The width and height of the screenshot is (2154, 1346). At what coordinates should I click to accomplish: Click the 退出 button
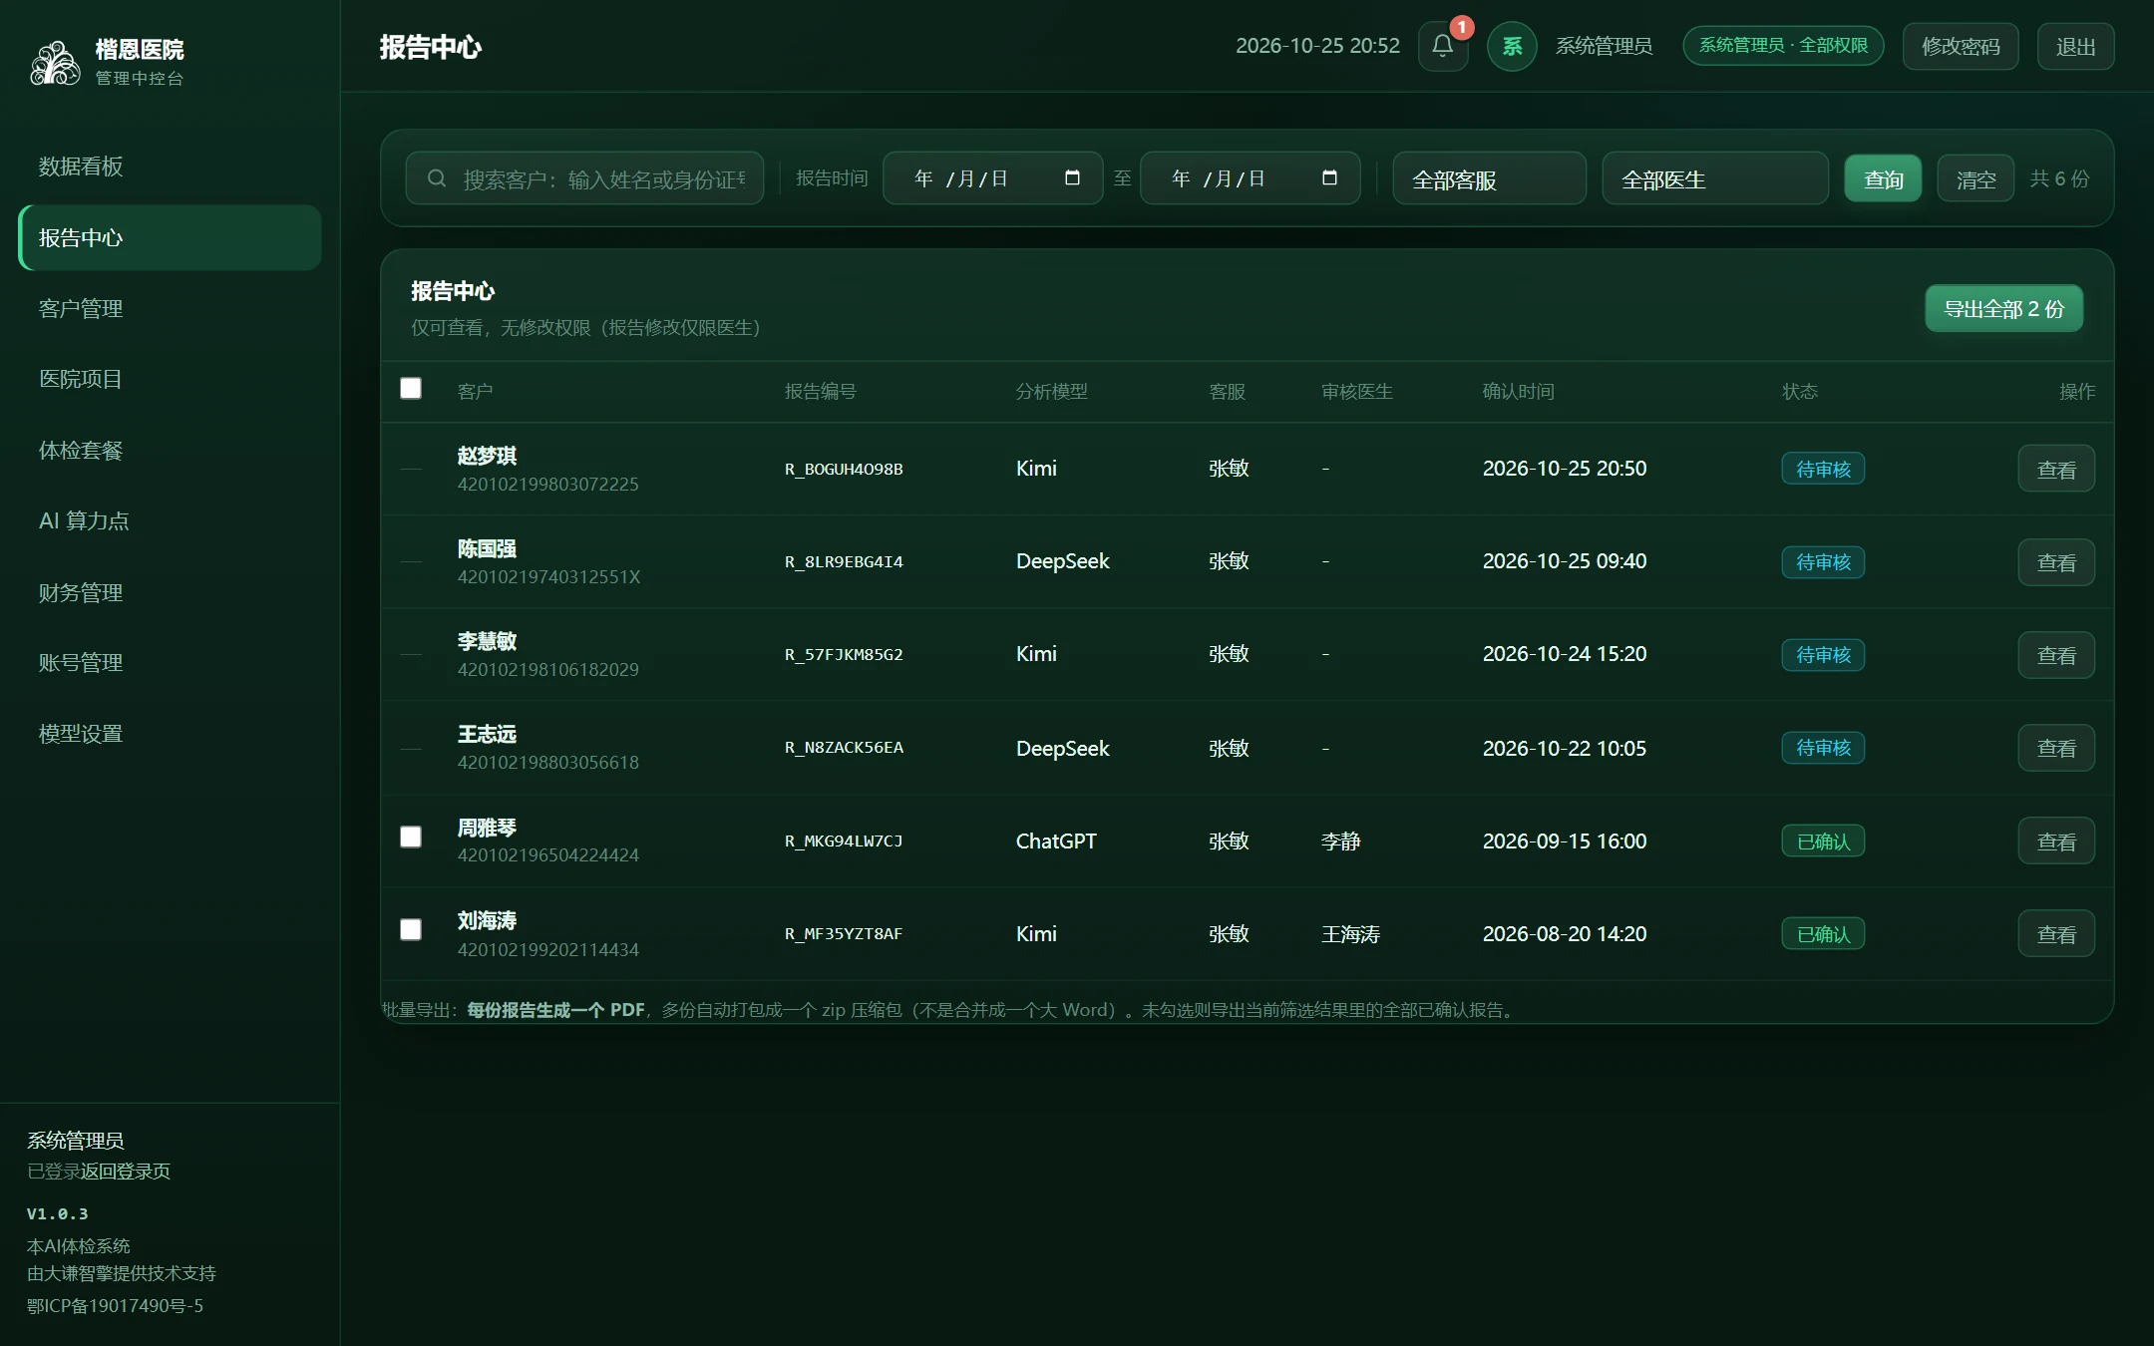click(x=2075, y=46)
